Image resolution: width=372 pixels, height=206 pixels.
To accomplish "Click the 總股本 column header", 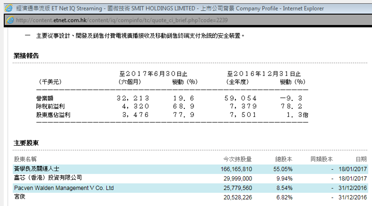I will click(284, 159).
